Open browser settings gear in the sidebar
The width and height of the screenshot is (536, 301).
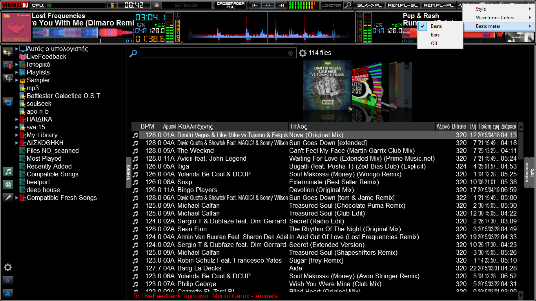[7, 267]
